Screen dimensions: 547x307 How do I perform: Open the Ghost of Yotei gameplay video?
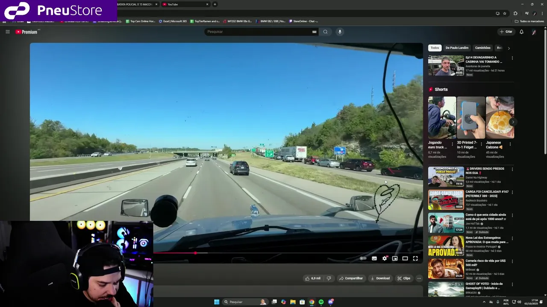(x=446, y=289)
